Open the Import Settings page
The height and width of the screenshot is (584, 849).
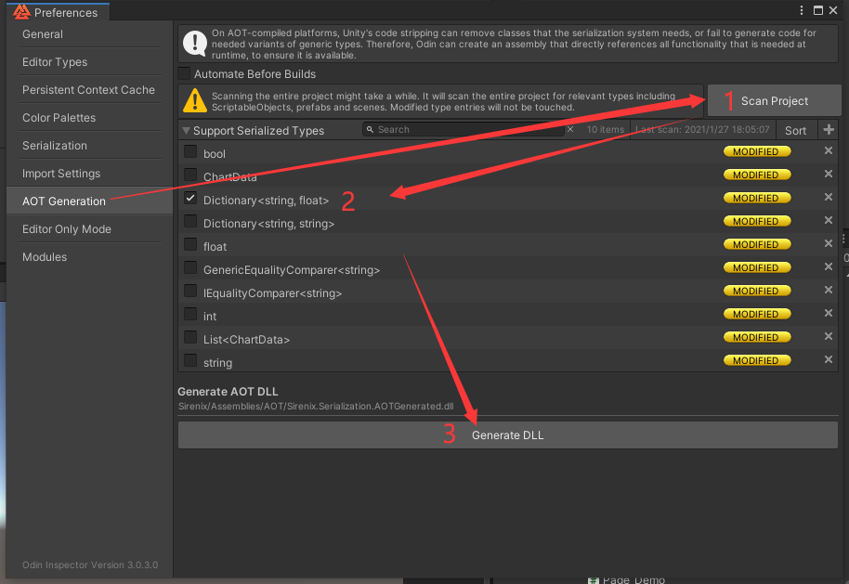(89, 174)
